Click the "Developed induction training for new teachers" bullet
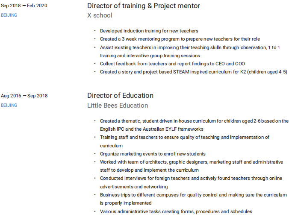289x217 pixels. (x=149, y=31)
